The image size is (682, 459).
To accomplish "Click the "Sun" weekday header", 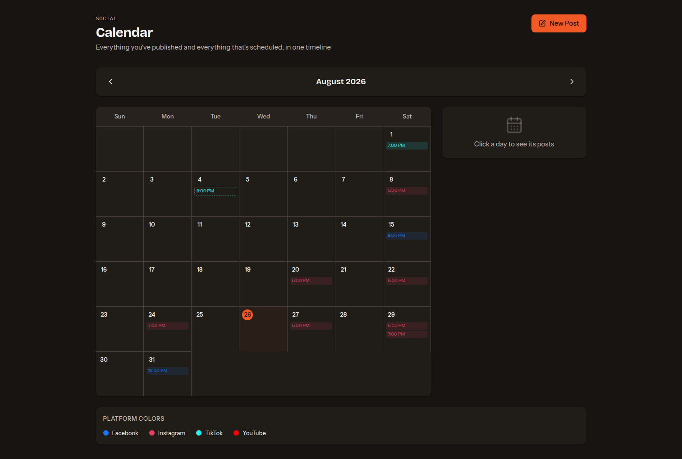I will [119, 116].
